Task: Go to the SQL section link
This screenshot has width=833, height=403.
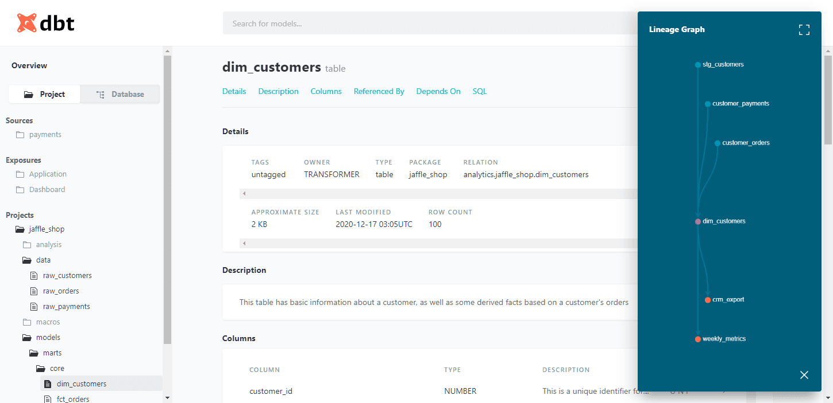Action: point(479,92)
